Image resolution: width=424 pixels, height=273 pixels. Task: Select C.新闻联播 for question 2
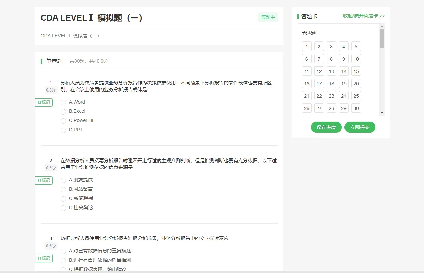63,199
